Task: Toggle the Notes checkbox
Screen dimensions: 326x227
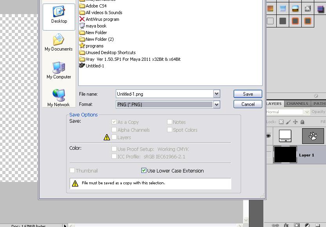Action: pos(170,122)
